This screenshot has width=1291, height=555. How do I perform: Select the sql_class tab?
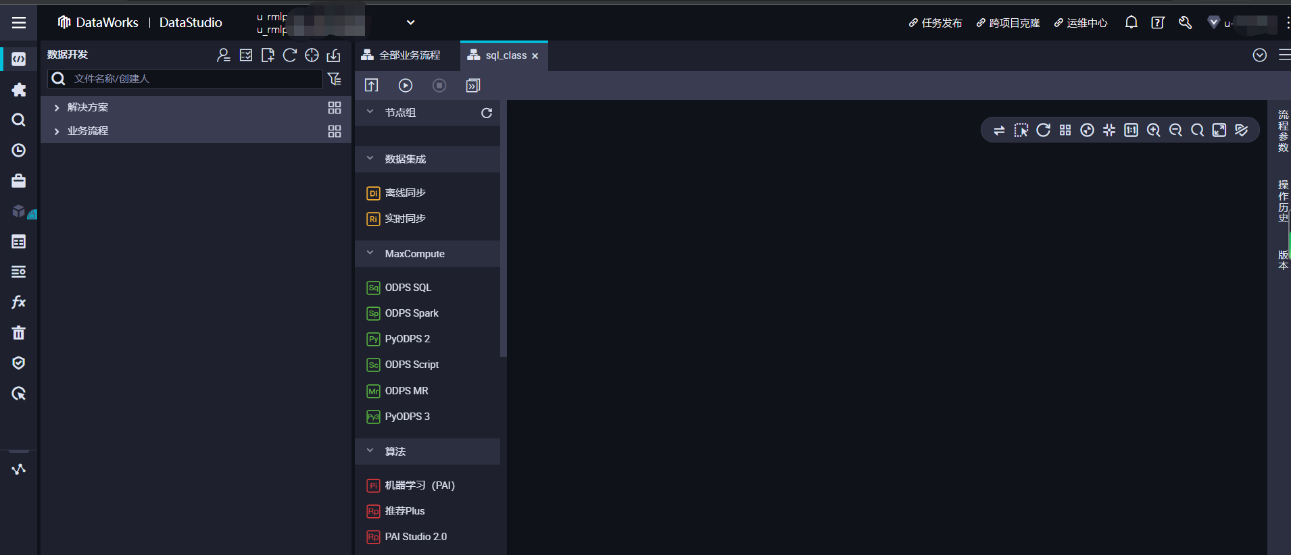pyautogui.click(x=504, y=55)
